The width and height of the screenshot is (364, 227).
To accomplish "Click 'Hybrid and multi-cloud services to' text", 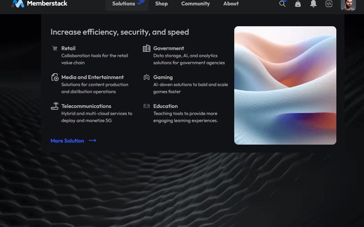I will pyautogui.click(x=97, y=113).
